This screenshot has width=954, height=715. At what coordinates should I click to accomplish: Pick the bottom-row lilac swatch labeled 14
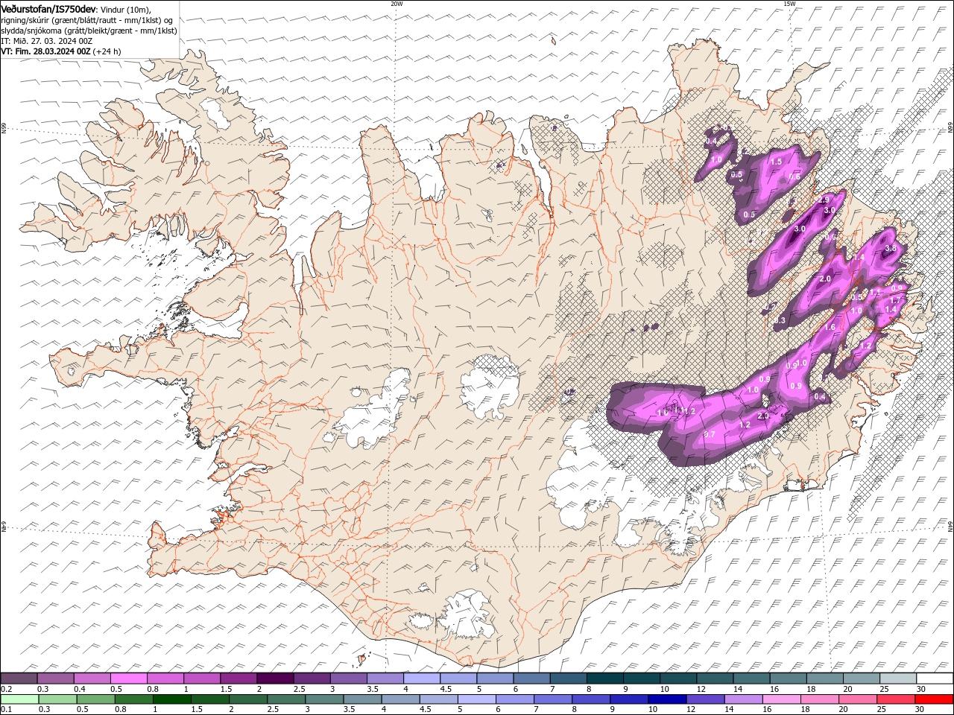coord(744,699)
